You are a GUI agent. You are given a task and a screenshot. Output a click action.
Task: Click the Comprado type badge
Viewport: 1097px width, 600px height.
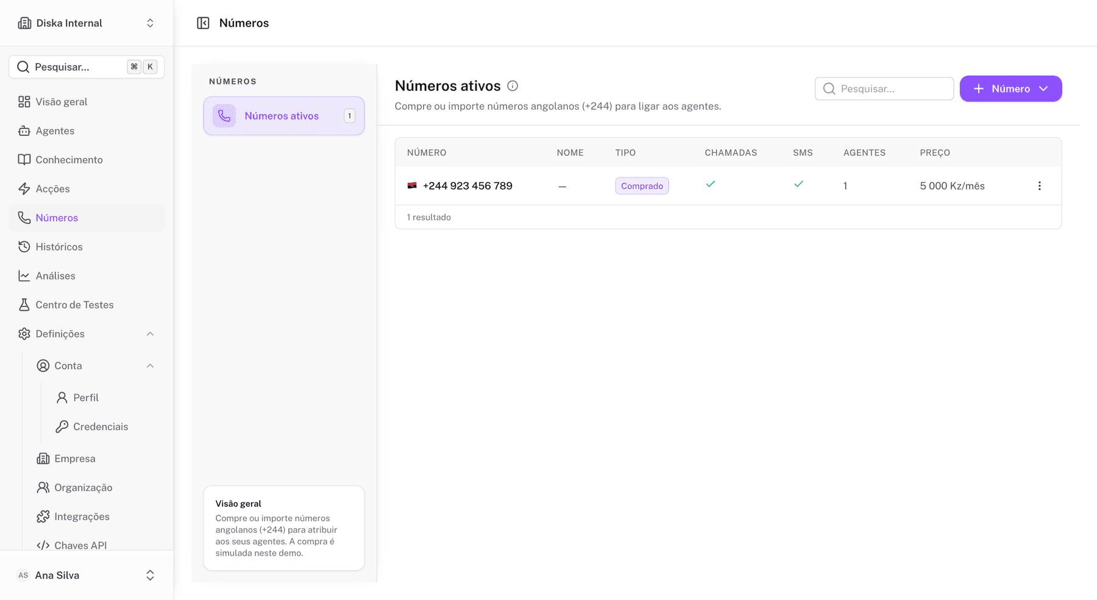pos(642,186)
